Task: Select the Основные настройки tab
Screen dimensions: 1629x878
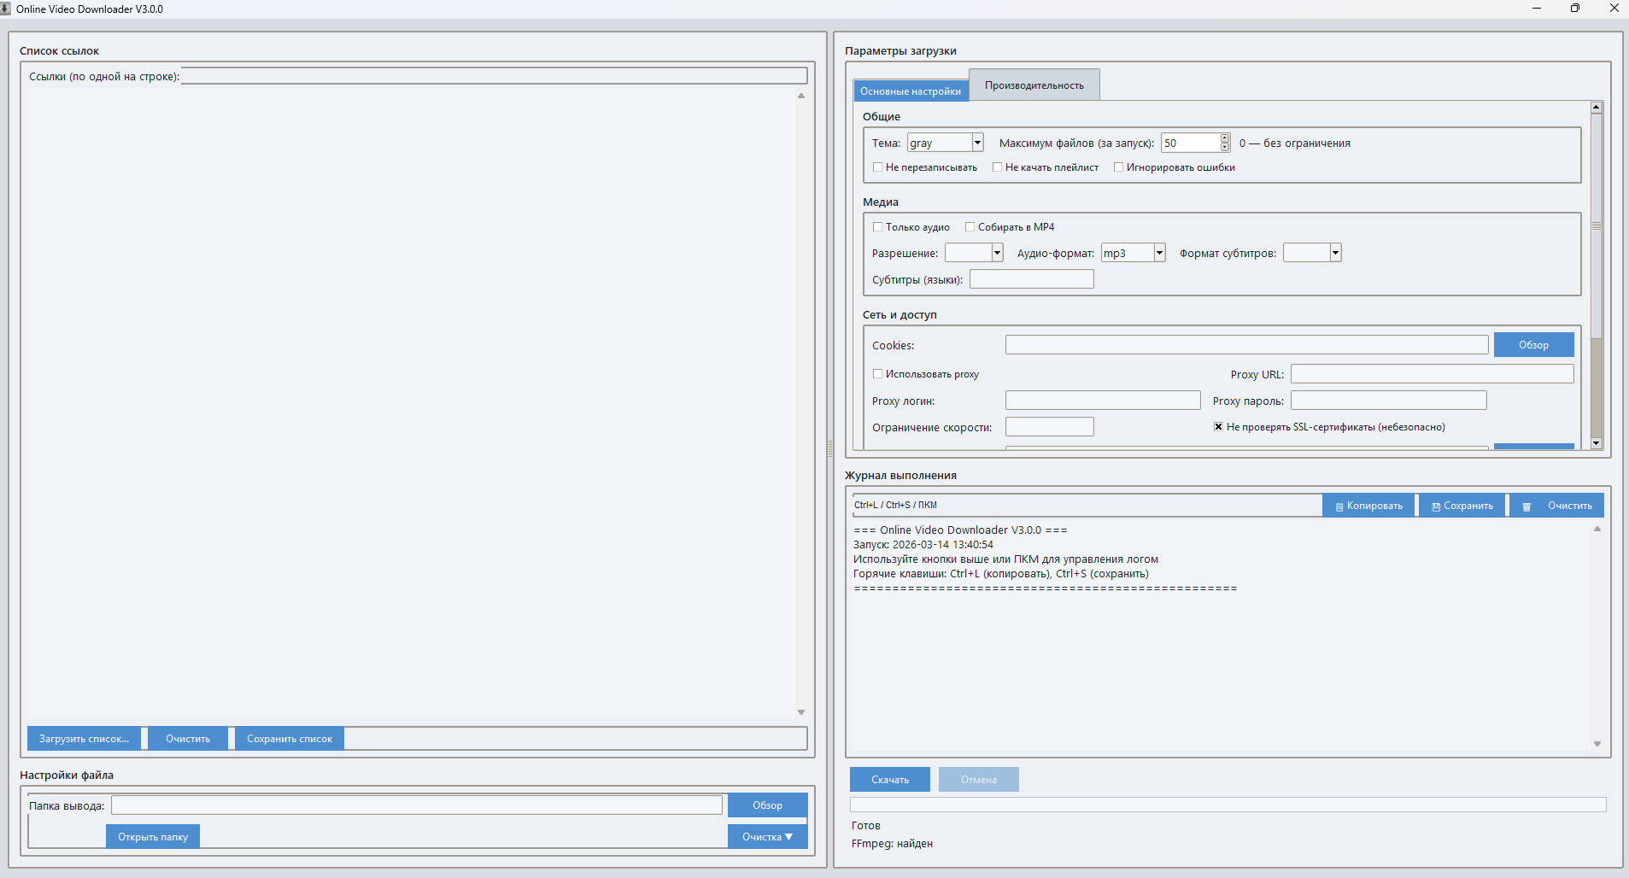Action: [x=910, y=91]
